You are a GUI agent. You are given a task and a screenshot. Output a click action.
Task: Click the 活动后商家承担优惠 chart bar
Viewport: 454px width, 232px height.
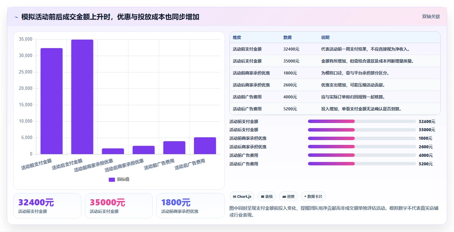[x=144, y=150]
